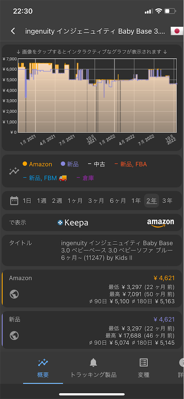
Task: Toggle the 倉庫 warehouse series
Action: [x=85, y=178]
